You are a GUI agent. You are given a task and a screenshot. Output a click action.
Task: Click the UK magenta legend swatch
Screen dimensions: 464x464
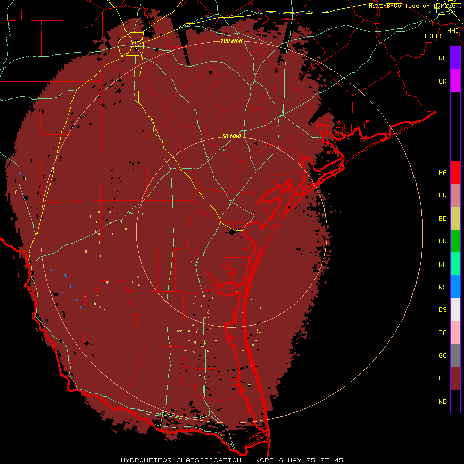pyautogui.click(x=455, y=81)
